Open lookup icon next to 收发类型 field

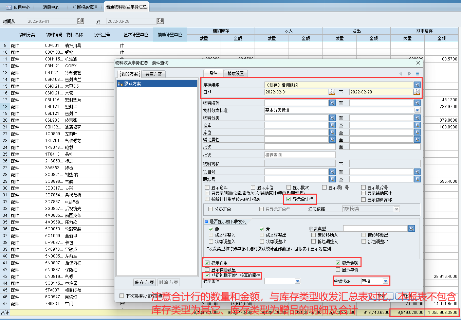tap(411, 229)
